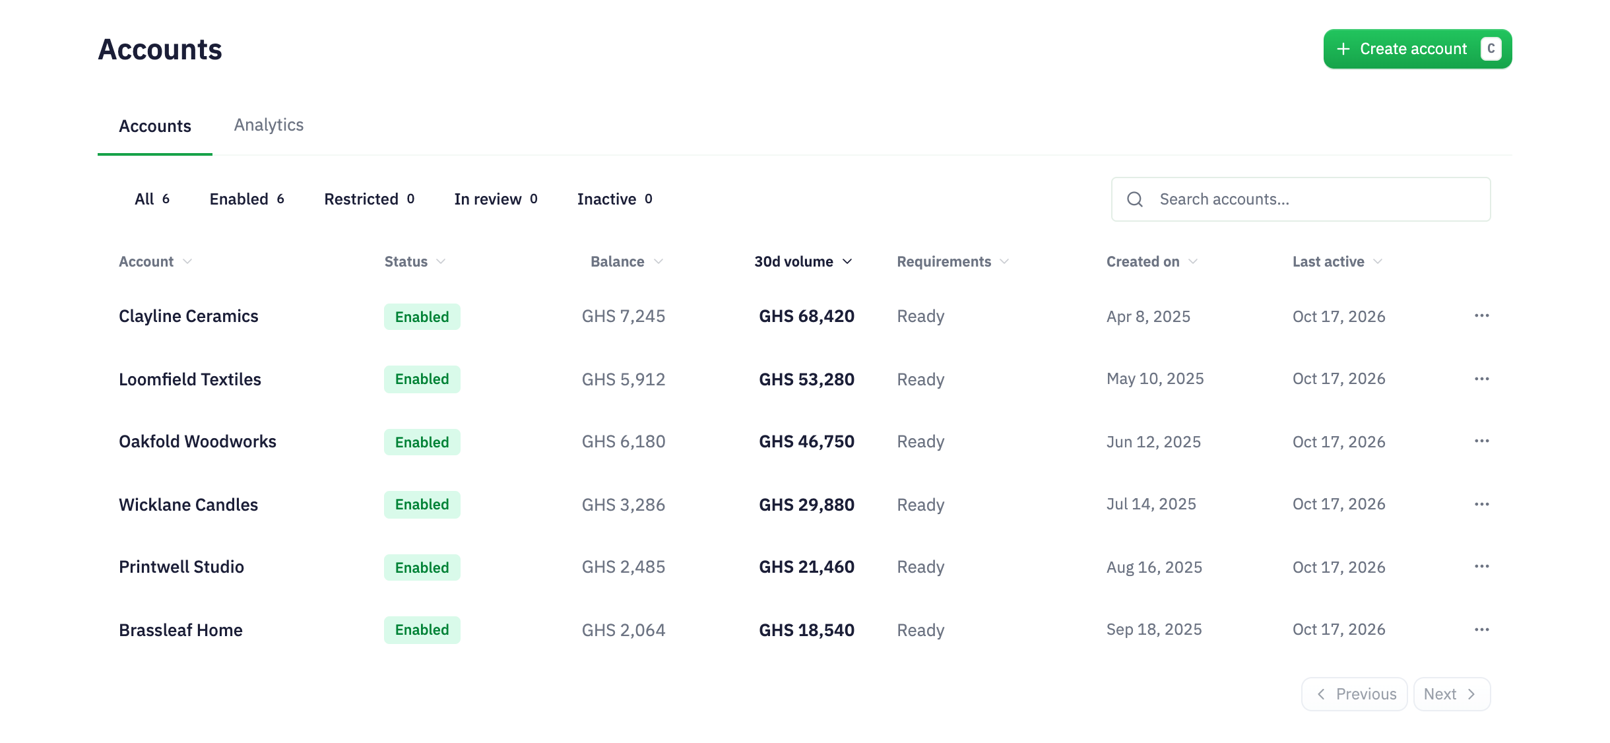Focus the Search accounts field
The image size is (1610, 743).
pos(1301,199)
